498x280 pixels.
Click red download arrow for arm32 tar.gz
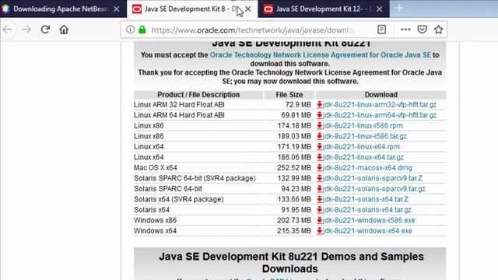point(320,104)
